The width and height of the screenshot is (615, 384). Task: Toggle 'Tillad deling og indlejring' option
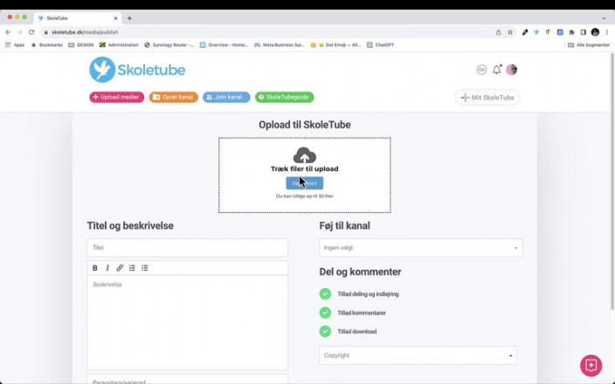coord(325,294)
